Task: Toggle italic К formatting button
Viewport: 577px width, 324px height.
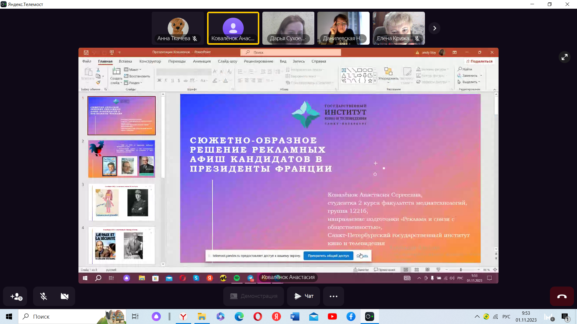Action: [166, 80]
